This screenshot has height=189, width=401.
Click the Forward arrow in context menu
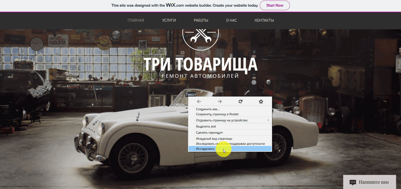pyautogui.click(x=220, y=102)
